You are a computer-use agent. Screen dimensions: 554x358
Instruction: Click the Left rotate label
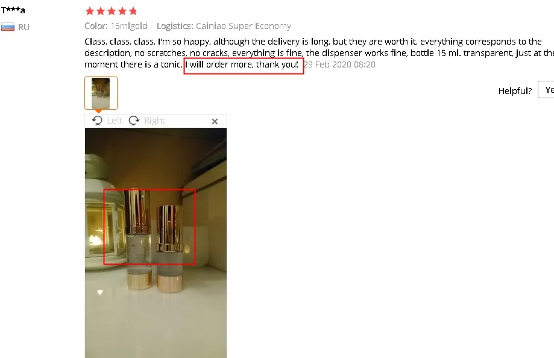tap(115, 121)
